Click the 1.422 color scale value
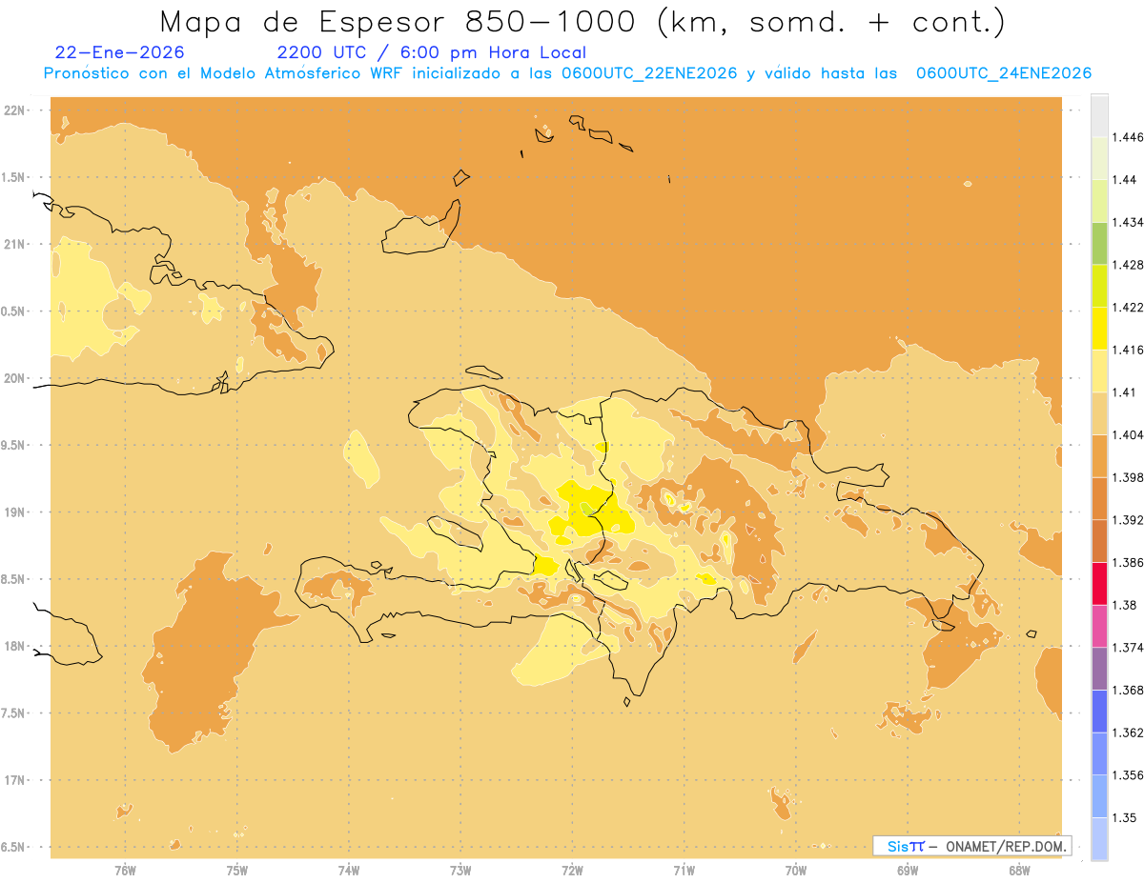The image size is (1144, 883). pos(1130,307)
